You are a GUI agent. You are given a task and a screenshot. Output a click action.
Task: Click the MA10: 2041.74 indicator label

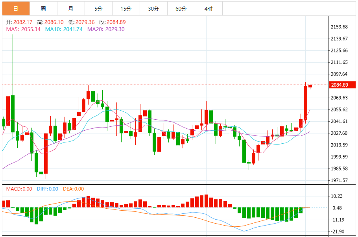click(x=64, y=29)
